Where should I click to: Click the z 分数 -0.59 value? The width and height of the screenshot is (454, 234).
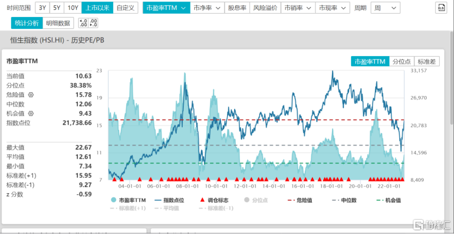pos(84,194)
